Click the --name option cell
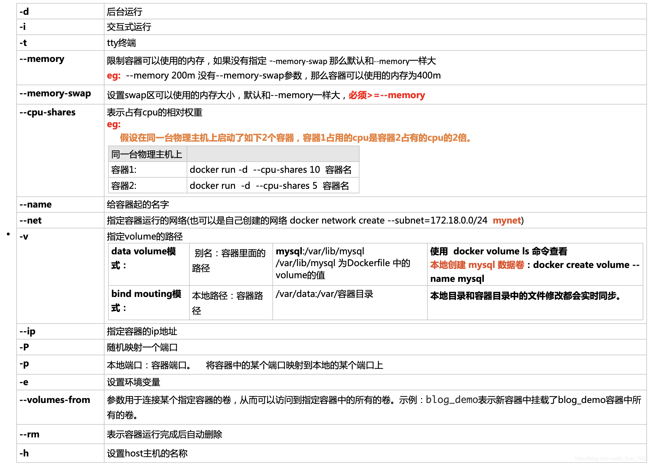This screenshot has width=650, height=464. pyautogui.click(x=60, y=205)
